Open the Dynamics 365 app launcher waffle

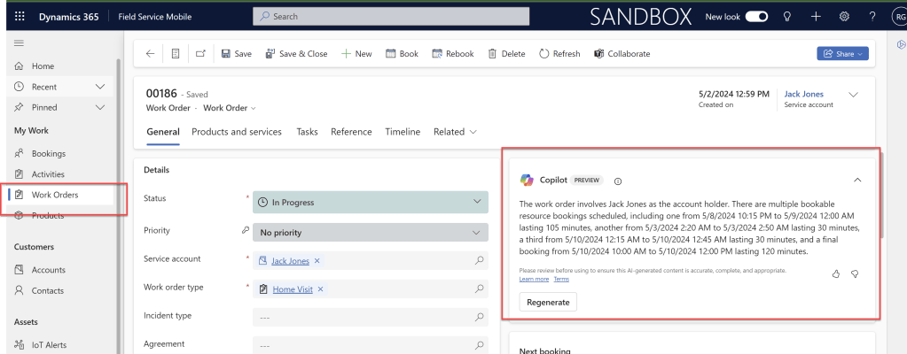pos(20,16)
